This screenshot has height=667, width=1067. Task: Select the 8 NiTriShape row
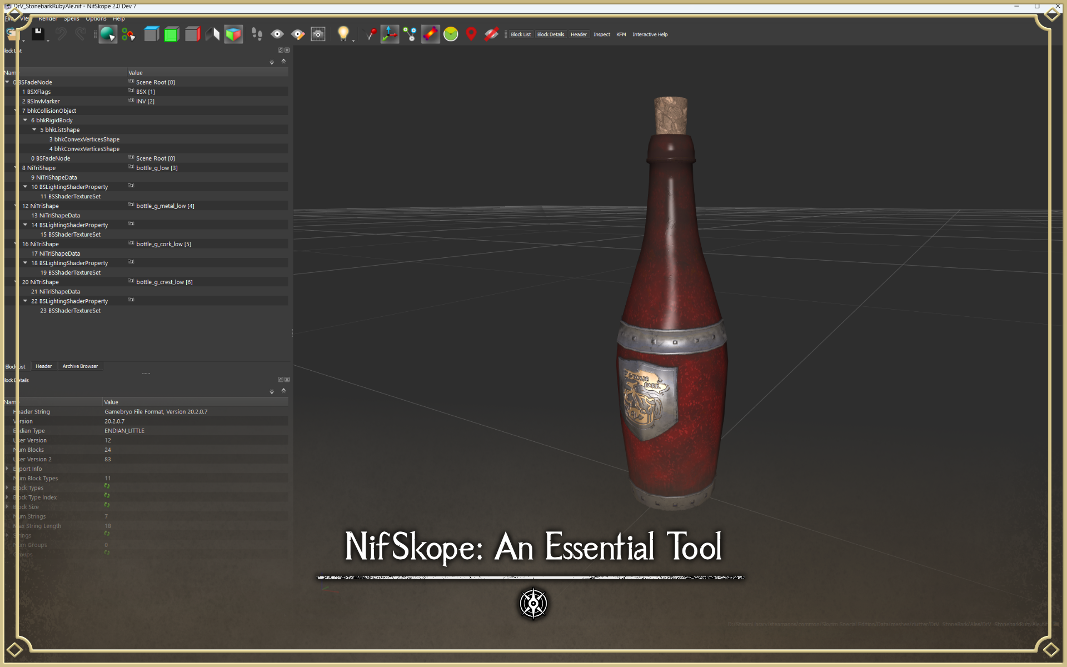[146, 168]
